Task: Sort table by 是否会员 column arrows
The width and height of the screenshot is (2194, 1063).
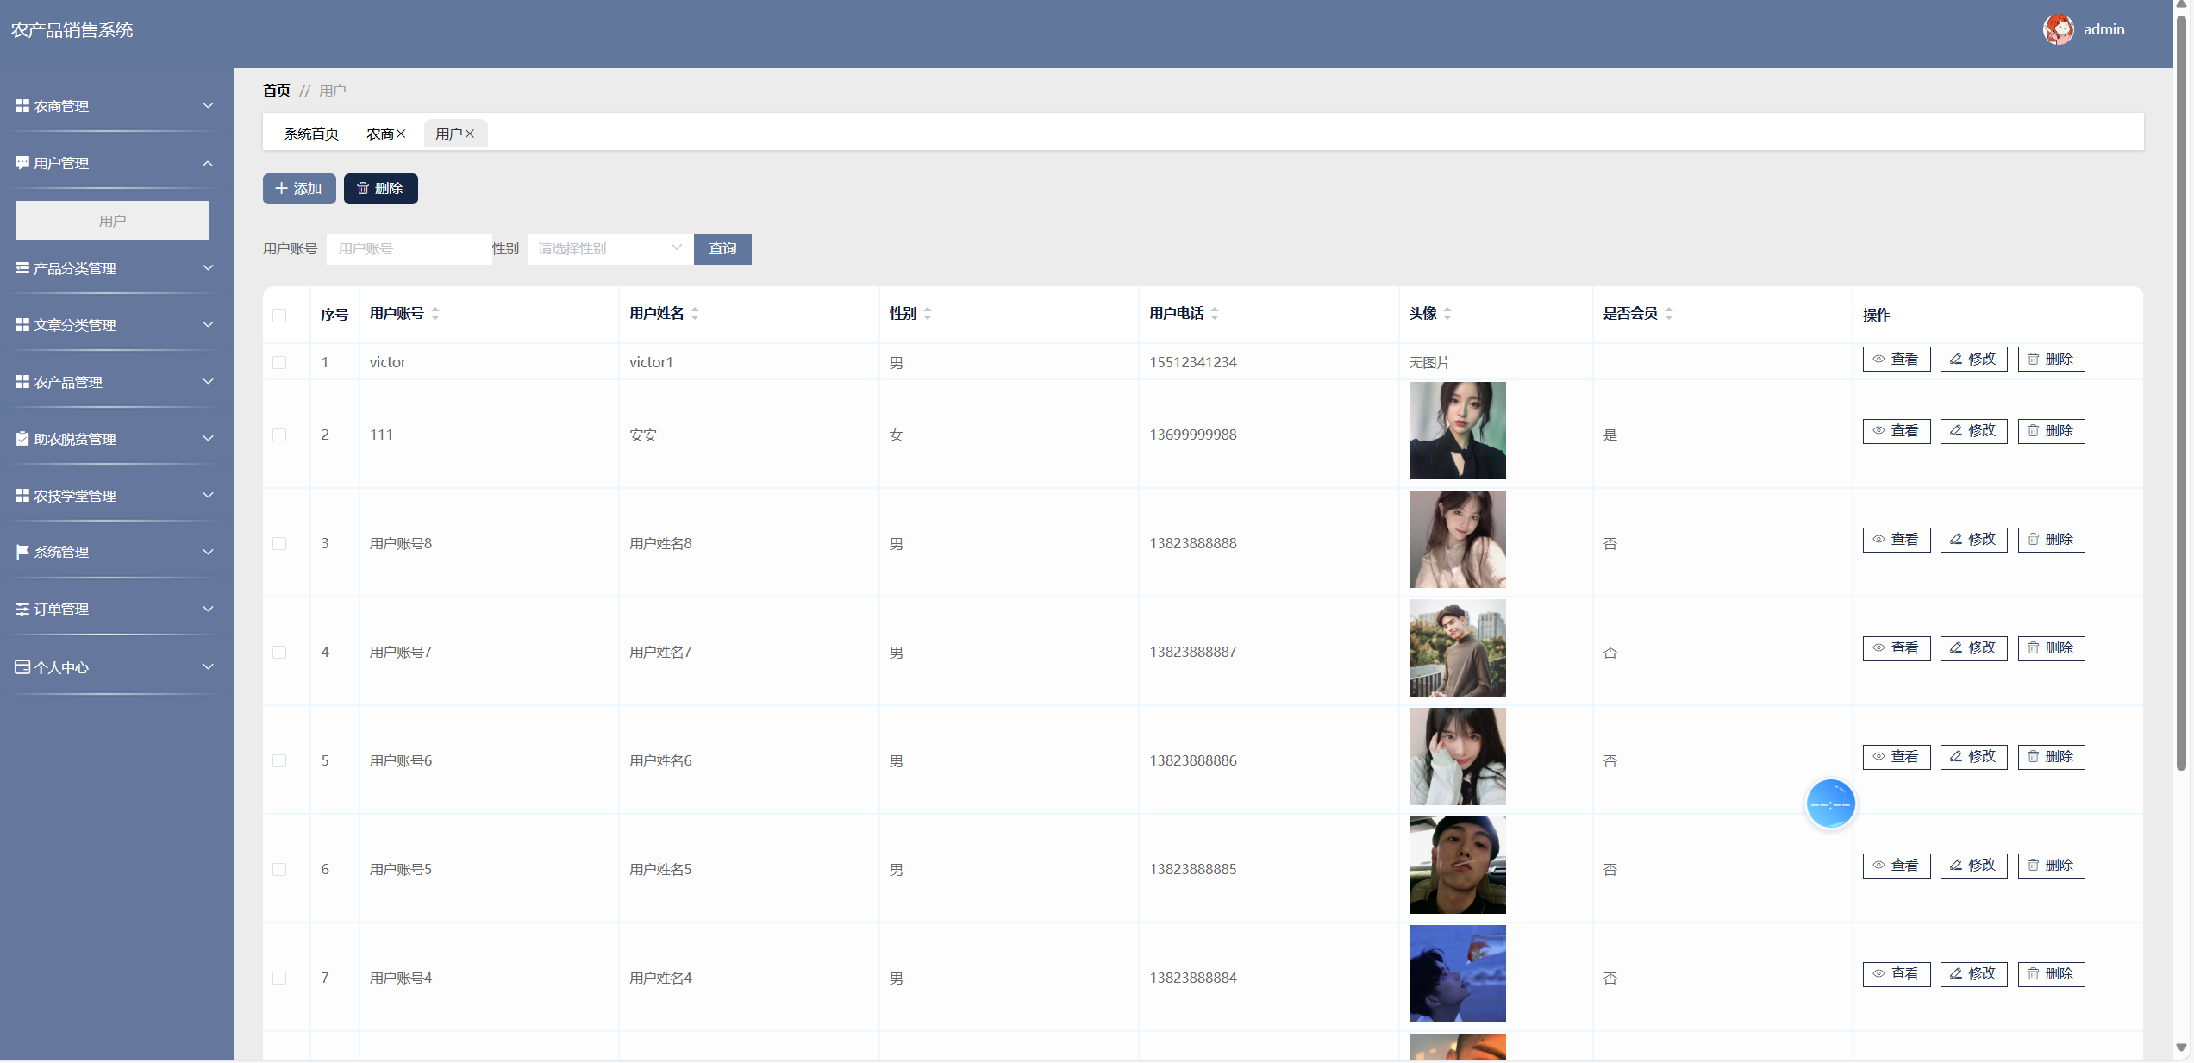Action: (x=1669, y=314)
